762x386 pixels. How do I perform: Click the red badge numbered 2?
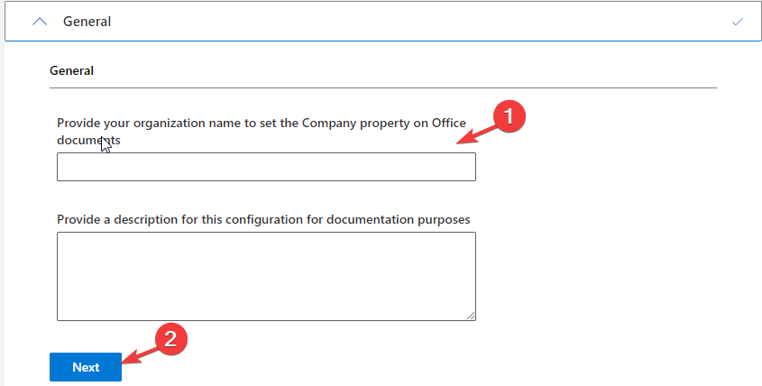click(170, 339)
